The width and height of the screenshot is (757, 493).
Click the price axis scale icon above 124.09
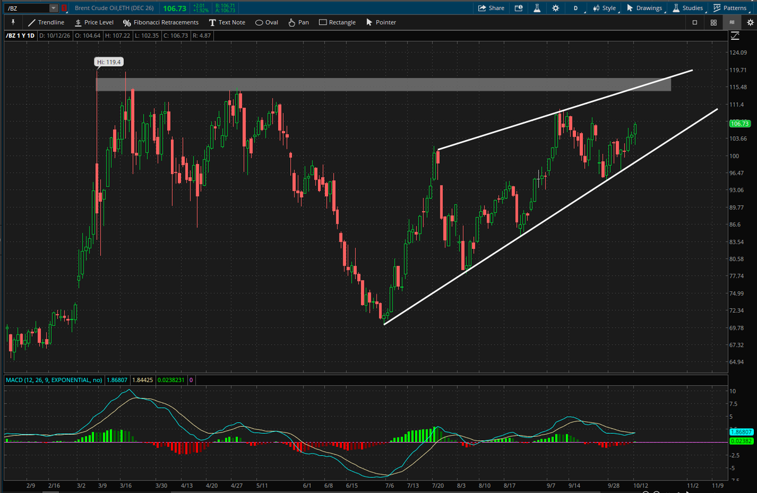click(734, 36)
